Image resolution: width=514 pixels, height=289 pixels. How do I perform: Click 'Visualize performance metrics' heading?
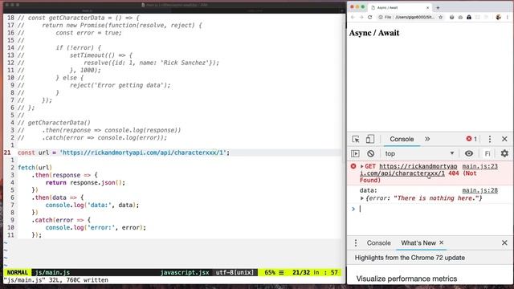406,279
